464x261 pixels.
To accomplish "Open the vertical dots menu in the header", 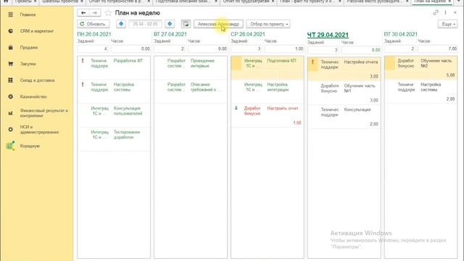I will [445, 12].
